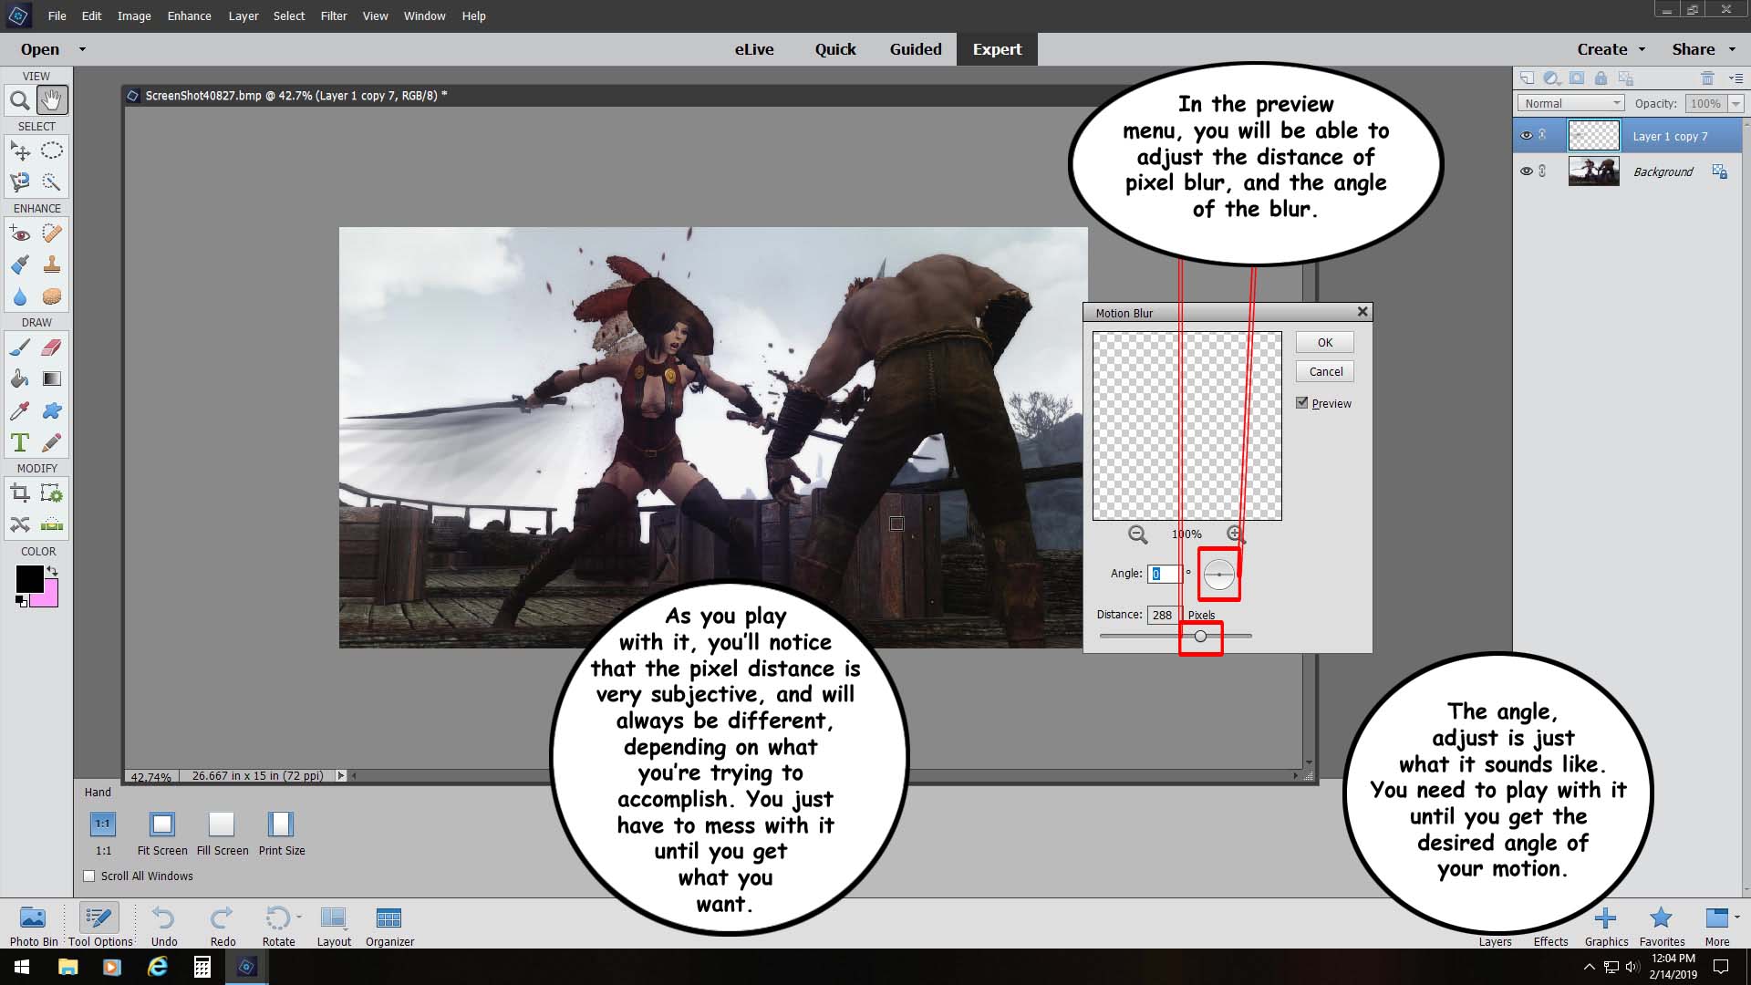Open the Filter menu
1751x985 pixels.
point(333,16)
